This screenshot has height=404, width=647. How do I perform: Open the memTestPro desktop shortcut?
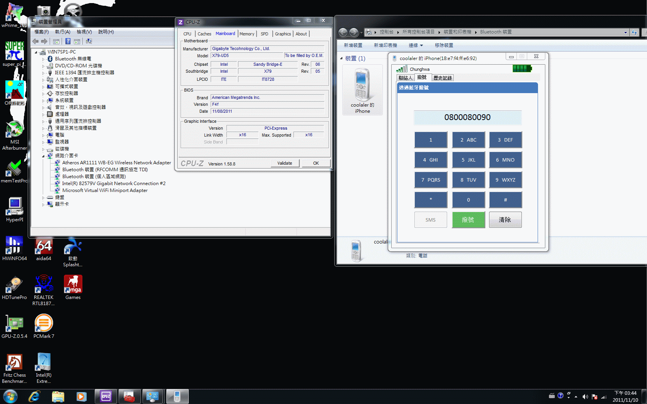pos(14,171)
